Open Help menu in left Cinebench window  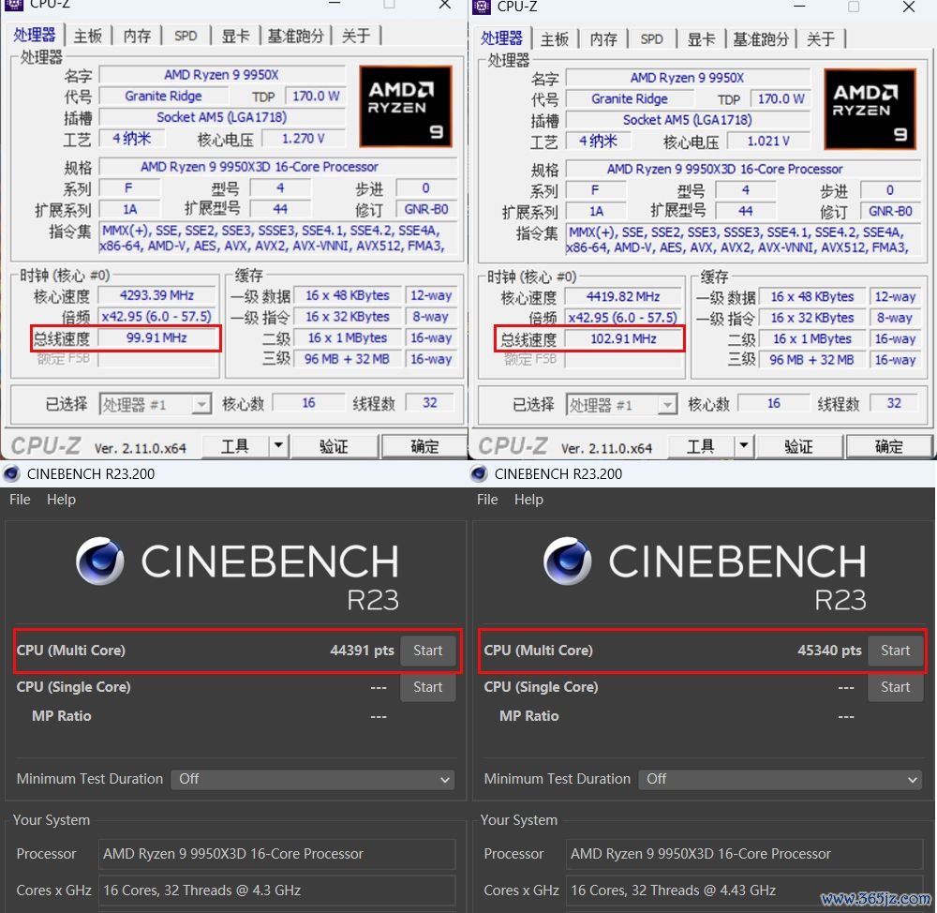(61, 500)
